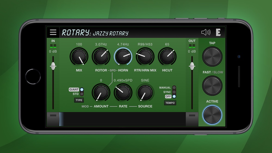Tap the phone home button
Screen dimensions: 272x153
click(33, 77)
